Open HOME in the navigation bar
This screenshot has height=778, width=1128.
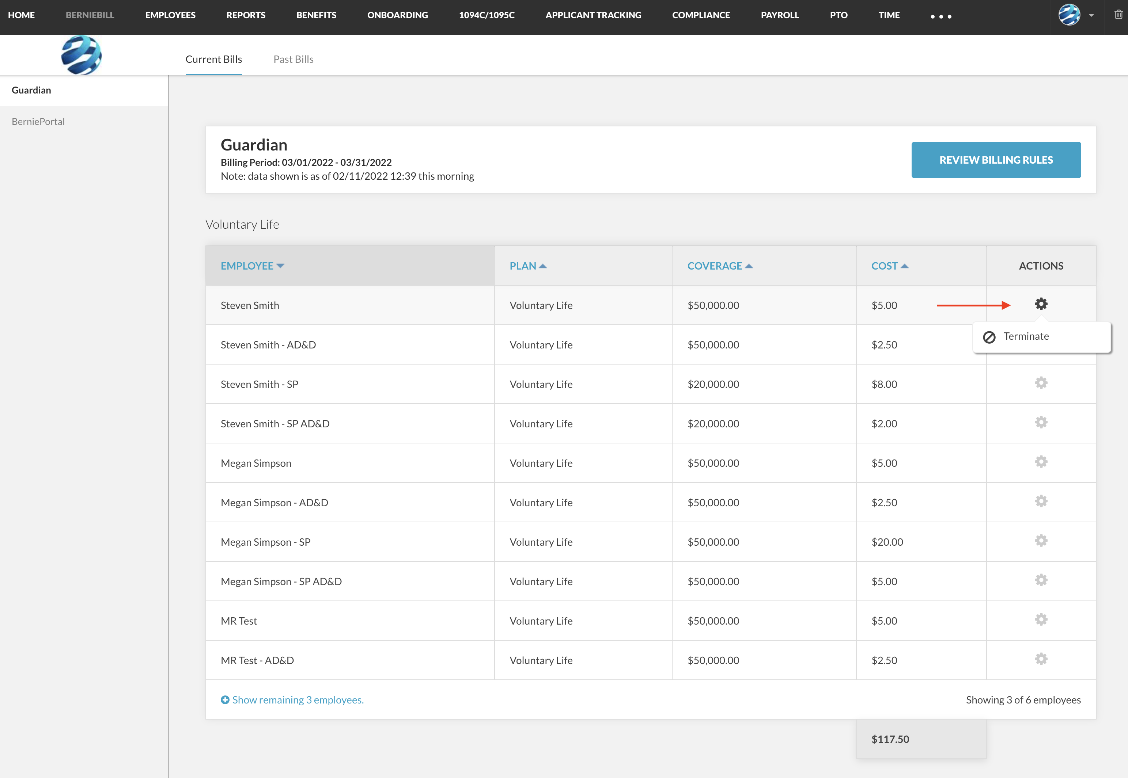click(22, 15)
